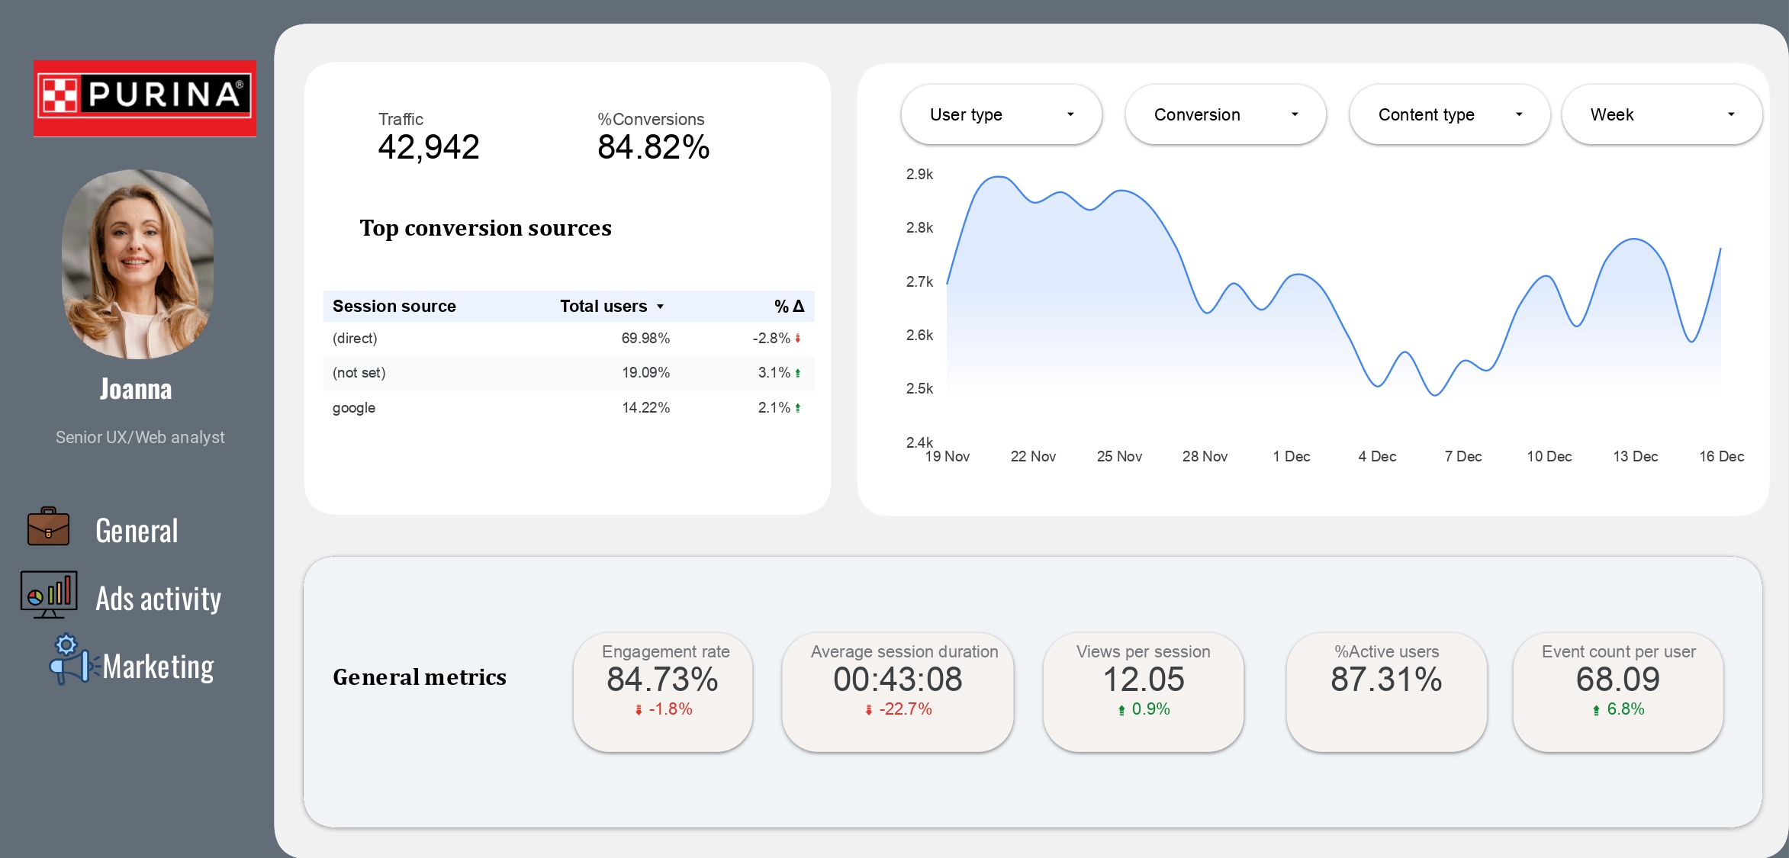The height and width of the screenshot is (858, 1789).
Task: Open the User type dropdown
Action: (x=1001, y=114)
